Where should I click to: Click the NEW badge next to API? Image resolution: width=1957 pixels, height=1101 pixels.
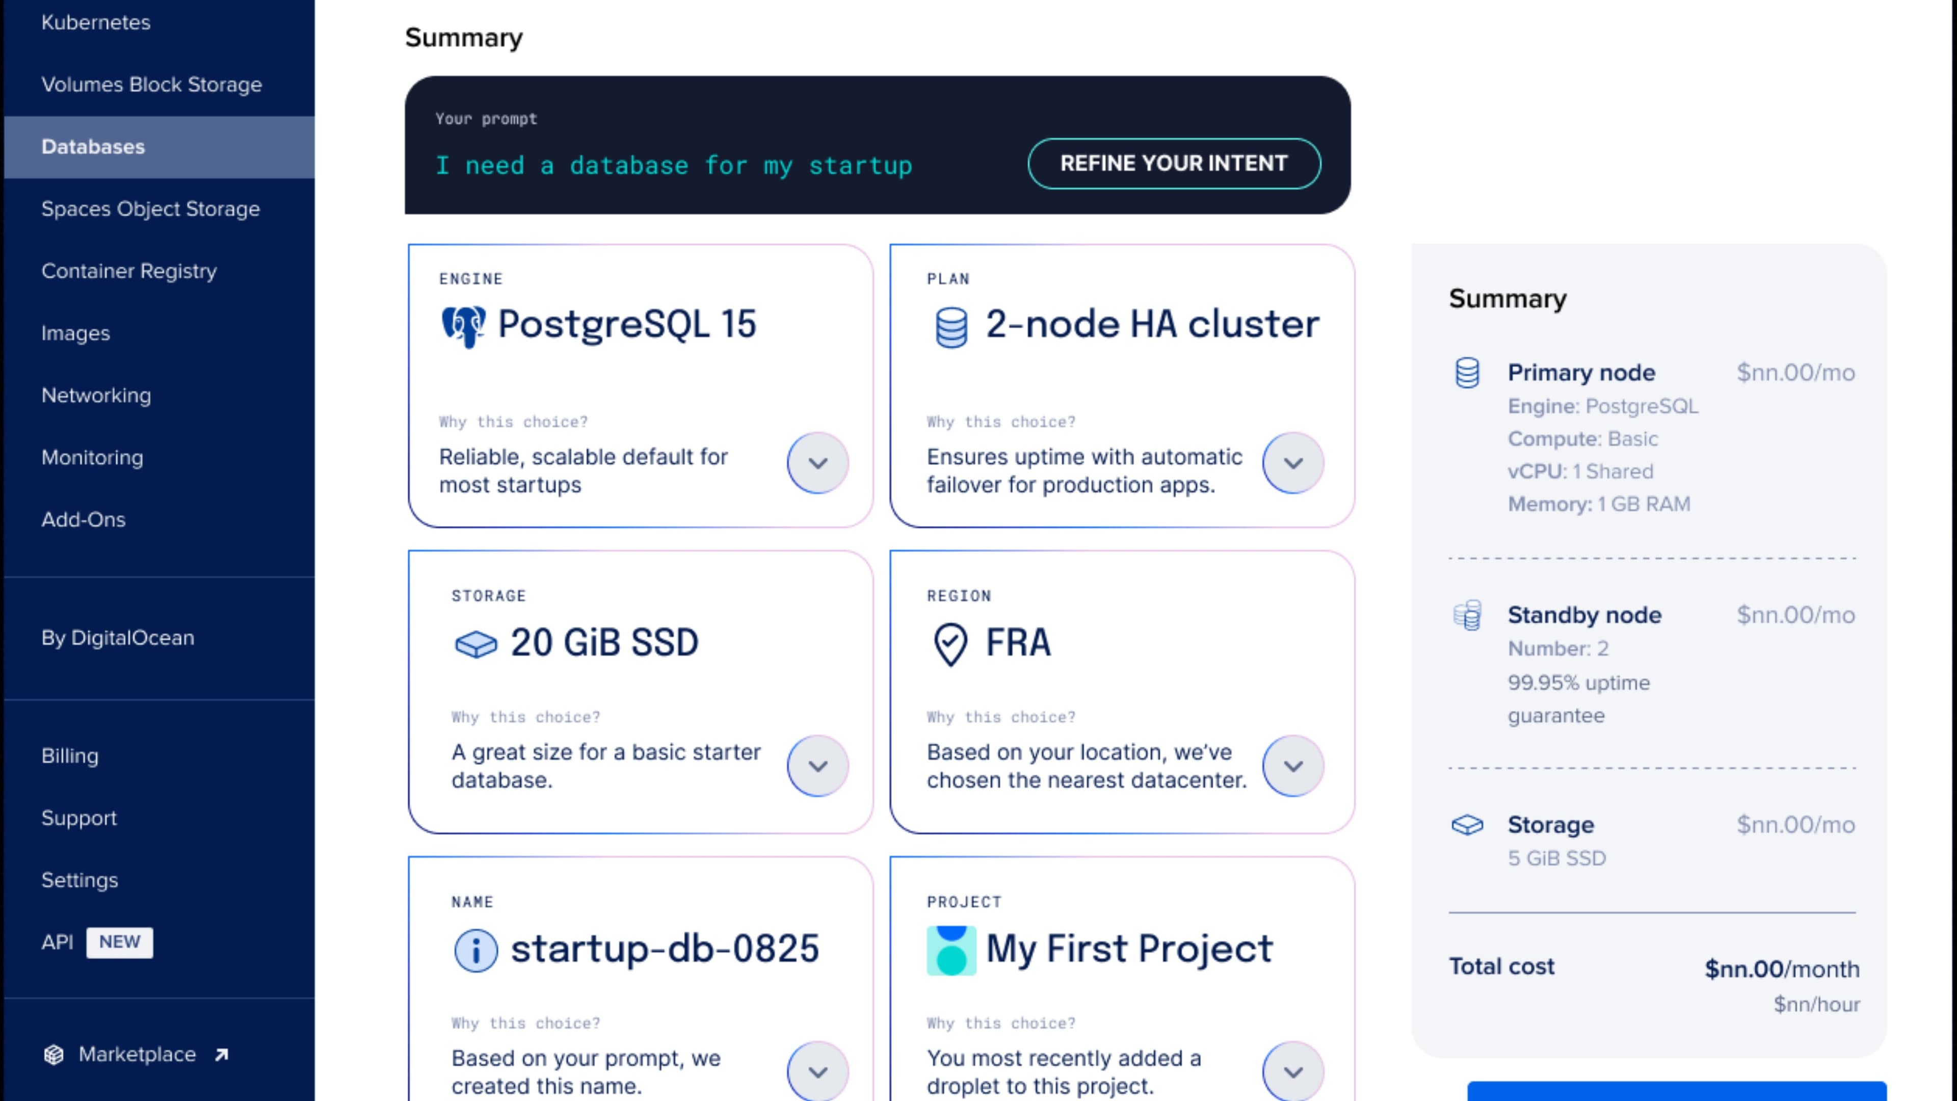point(119,942)
